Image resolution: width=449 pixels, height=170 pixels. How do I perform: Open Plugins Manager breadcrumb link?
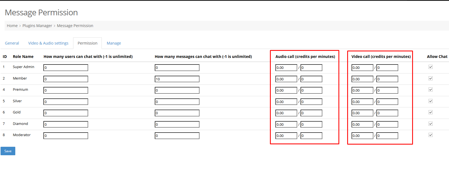point(37,26)
